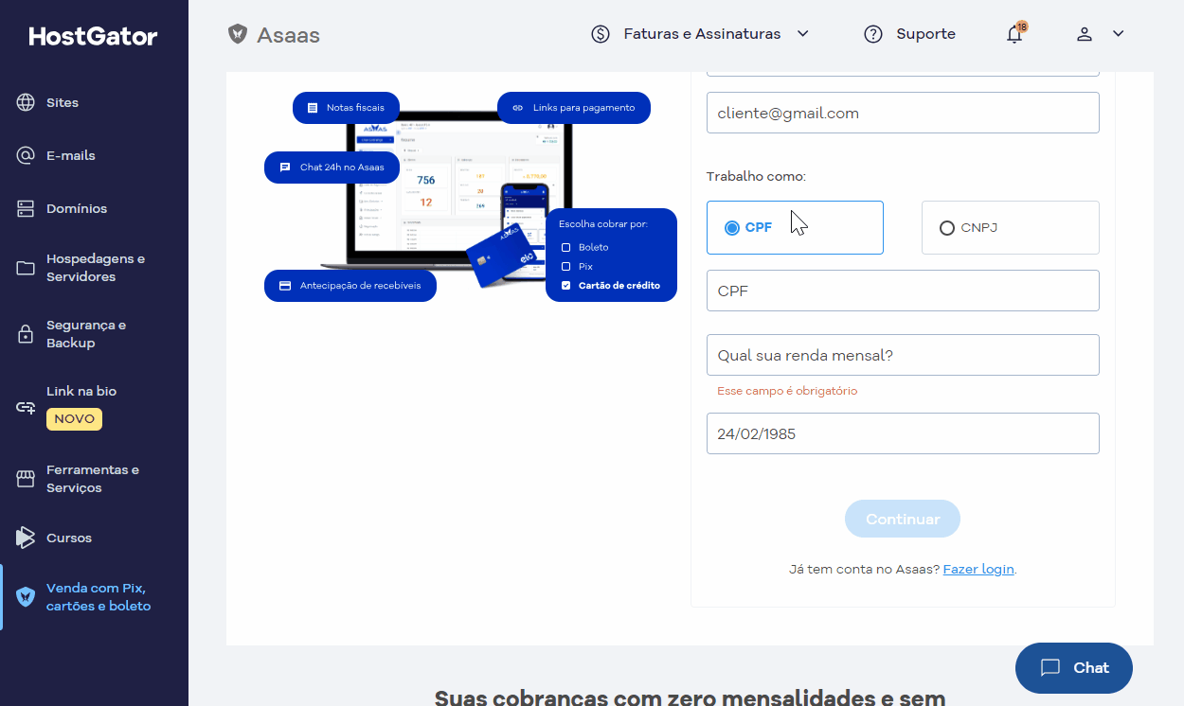The image size is (1184, 706).
Task: Click the Chat 24h no Asaas badge
Action: pos(332,168)
